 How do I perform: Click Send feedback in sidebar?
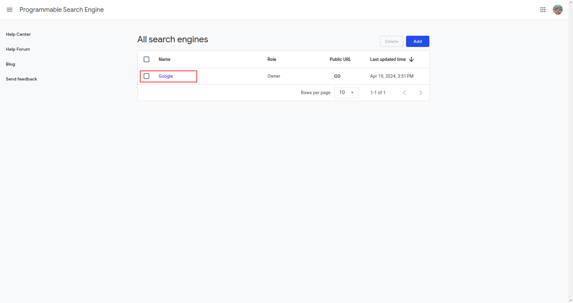21,79
